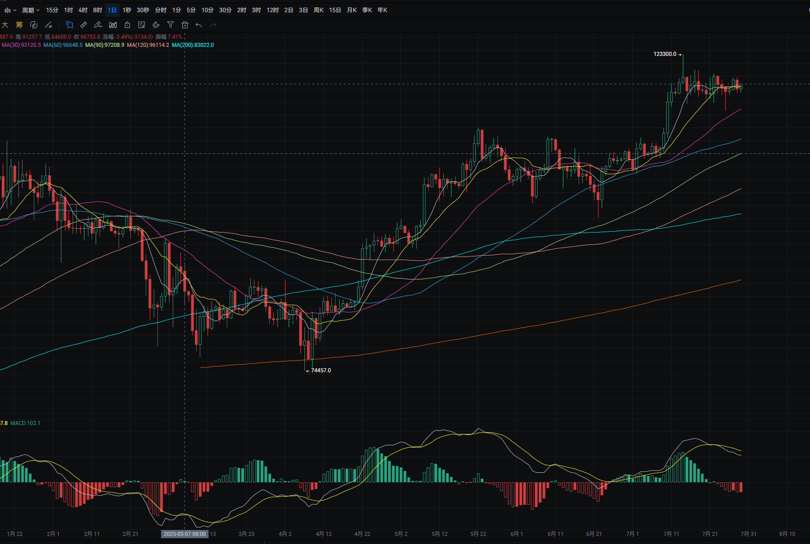
Task: Delete drawings with the trash icon
Action: click(x=185, y=25)
